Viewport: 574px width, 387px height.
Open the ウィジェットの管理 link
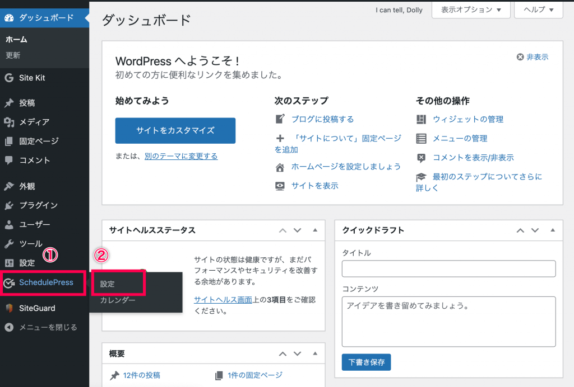(468, 119)
